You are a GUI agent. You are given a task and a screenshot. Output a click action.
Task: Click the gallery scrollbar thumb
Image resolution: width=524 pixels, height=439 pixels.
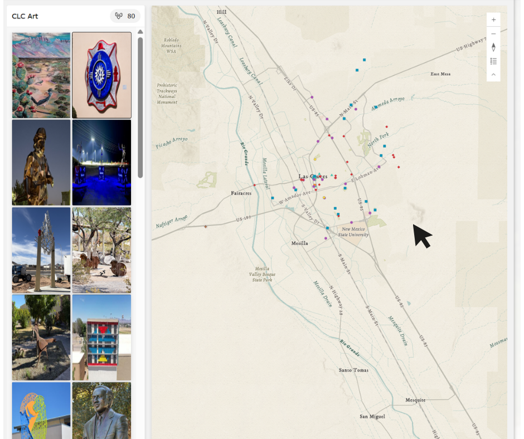140,108
